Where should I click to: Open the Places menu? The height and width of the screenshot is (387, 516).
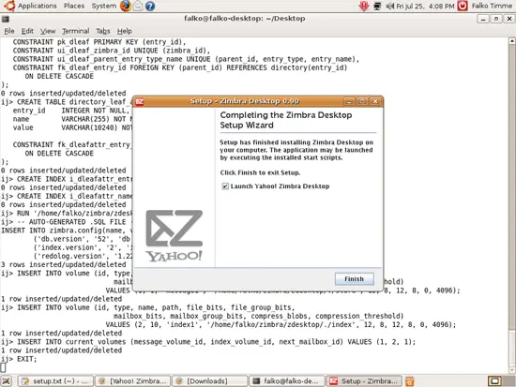point(74,6)
